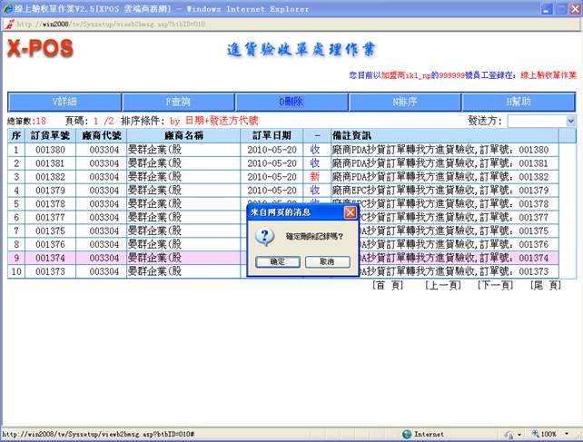Viewport: 583px width, 442px height.
Task: Click the N排序 sort button
Action: click(x=405, y=102)
